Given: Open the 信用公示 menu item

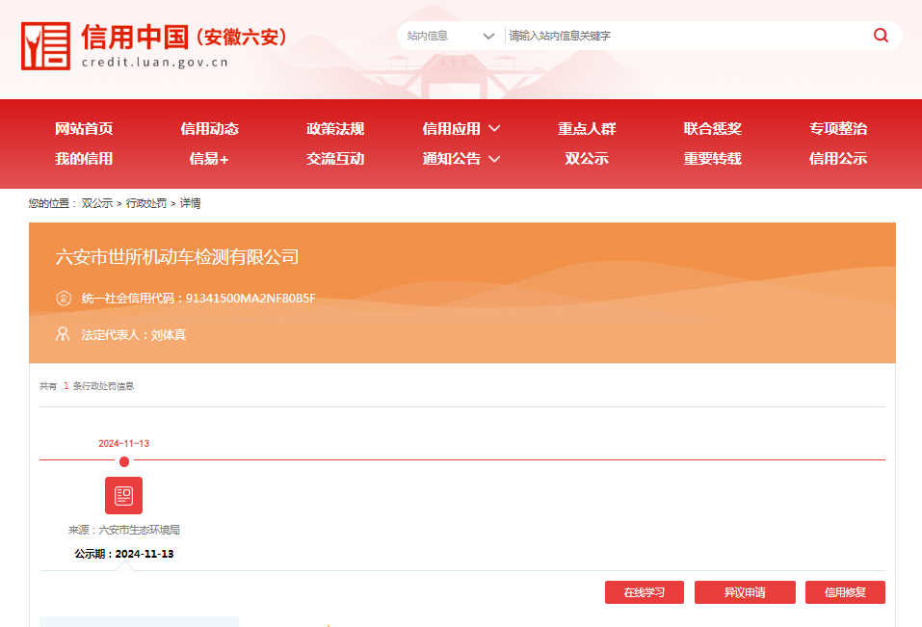Looking at the screenshot, I should pos(838,159).
